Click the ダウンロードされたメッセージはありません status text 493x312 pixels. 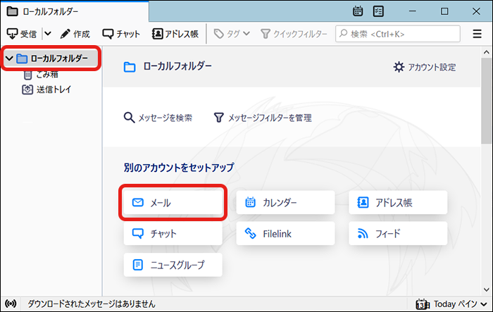tap(92, 304)
